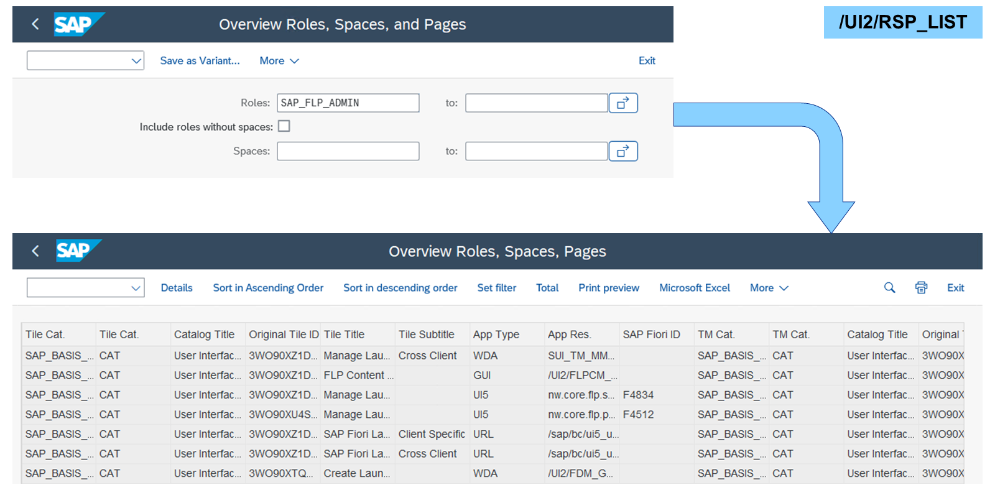Screen dimensions: 995x490
Task: Click Save as Variant button
Action: tap(200, 61)
